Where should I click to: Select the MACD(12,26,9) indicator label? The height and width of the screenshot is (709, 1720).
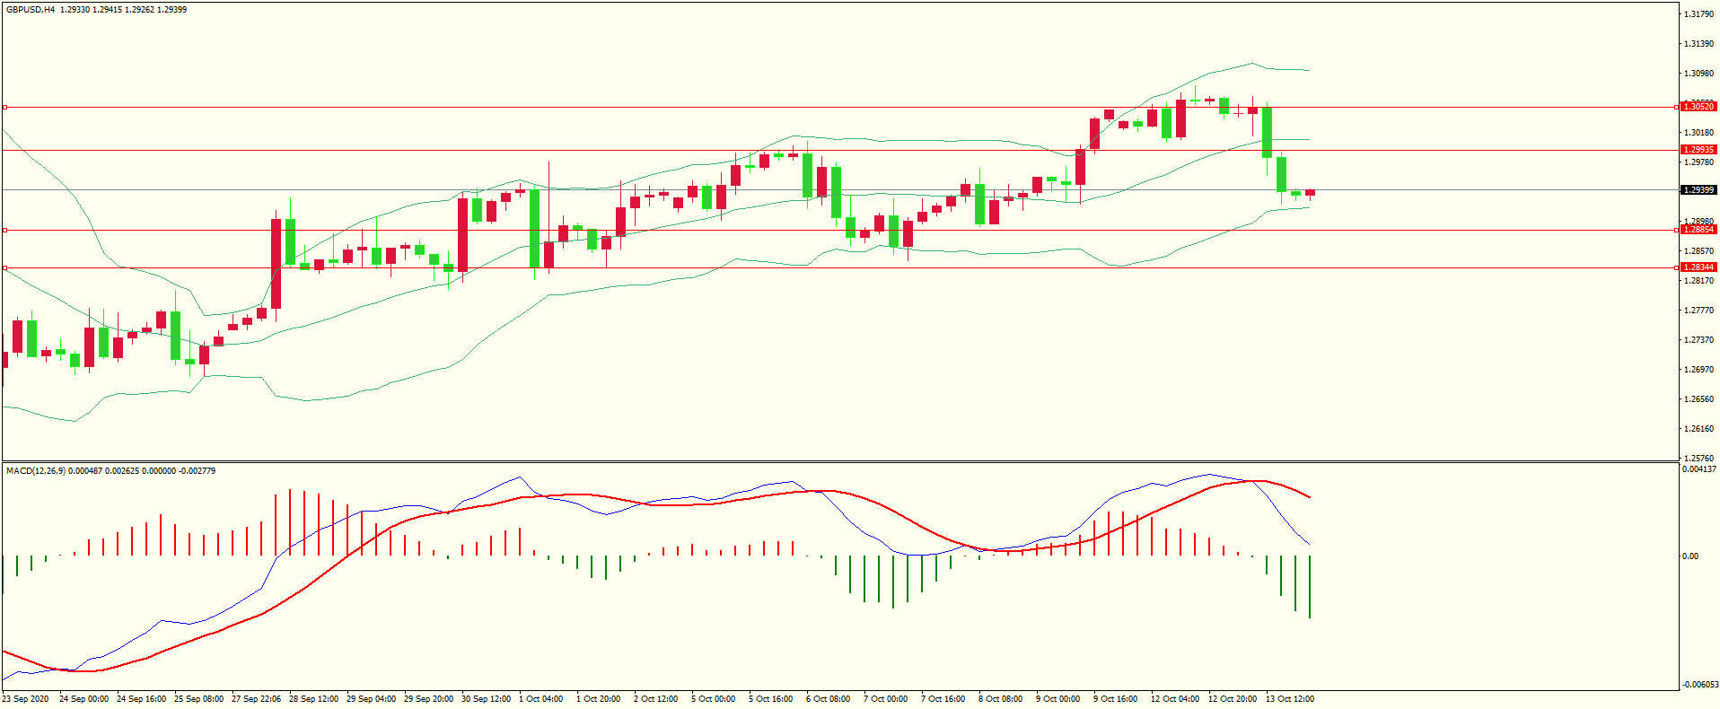(36, 471)
